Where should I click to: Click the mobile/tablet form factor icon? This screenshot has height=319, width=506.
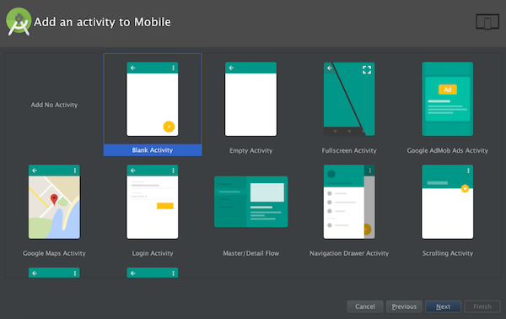click(x=487, y=22)
